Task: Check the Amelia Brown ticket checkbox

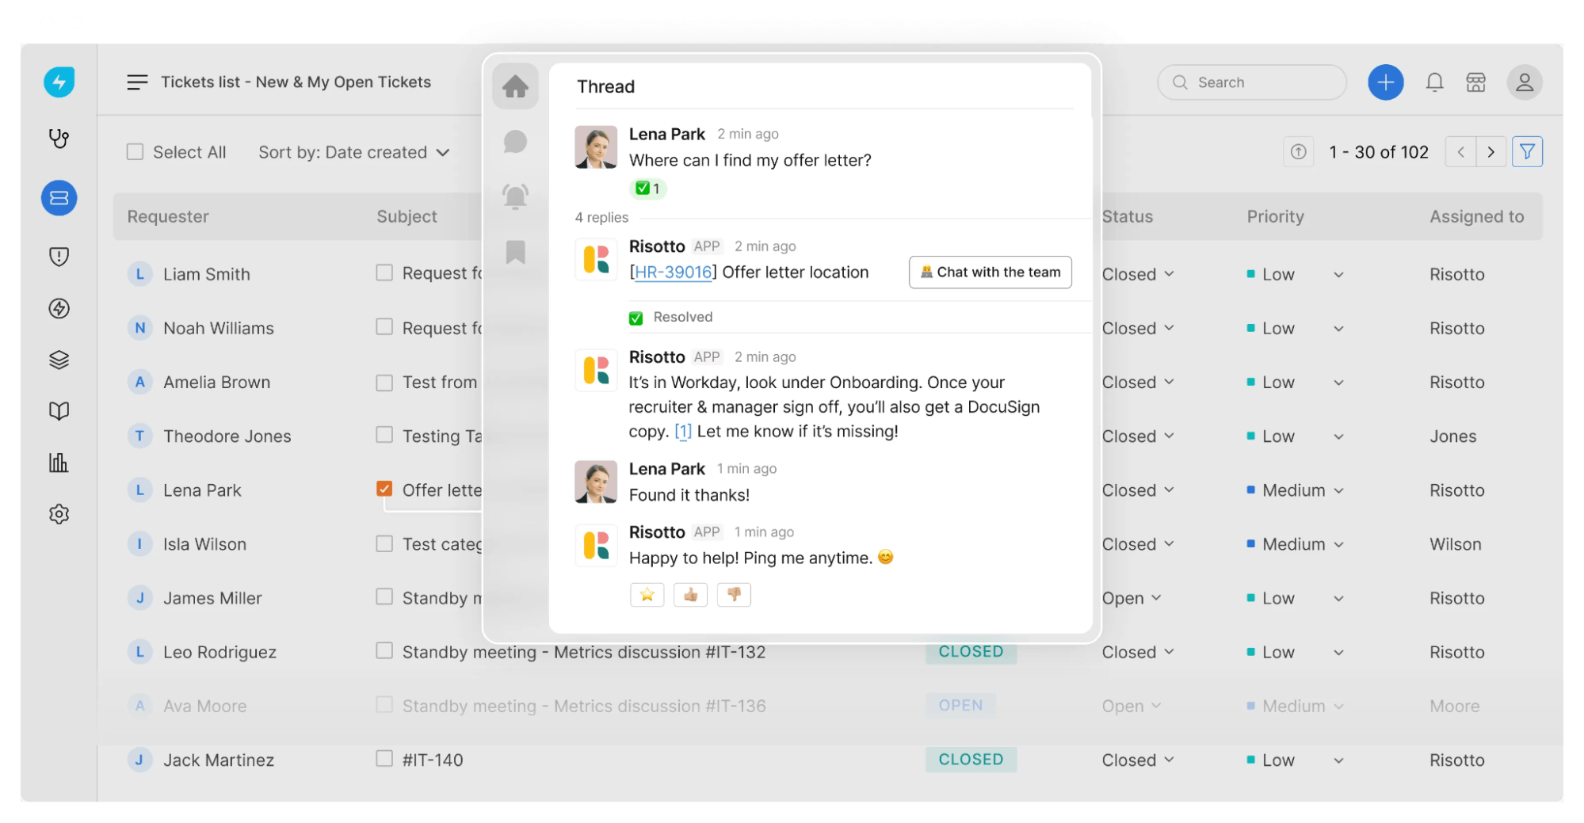Action: pos(384,383)
